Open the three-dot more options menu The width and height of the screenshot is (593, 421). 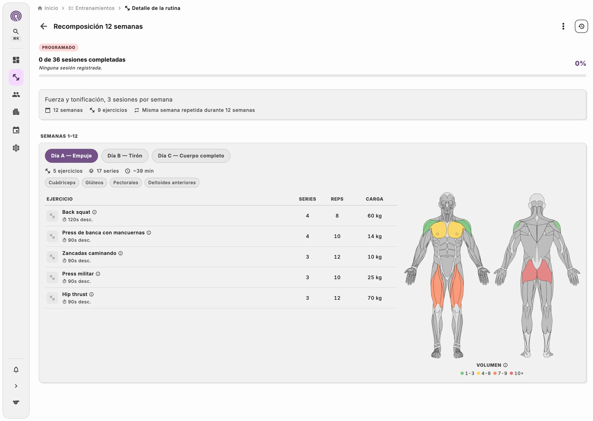pos(563,26)
